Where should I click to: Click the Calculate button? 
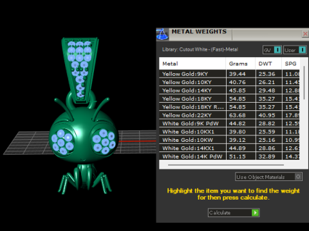coord(234,212)
